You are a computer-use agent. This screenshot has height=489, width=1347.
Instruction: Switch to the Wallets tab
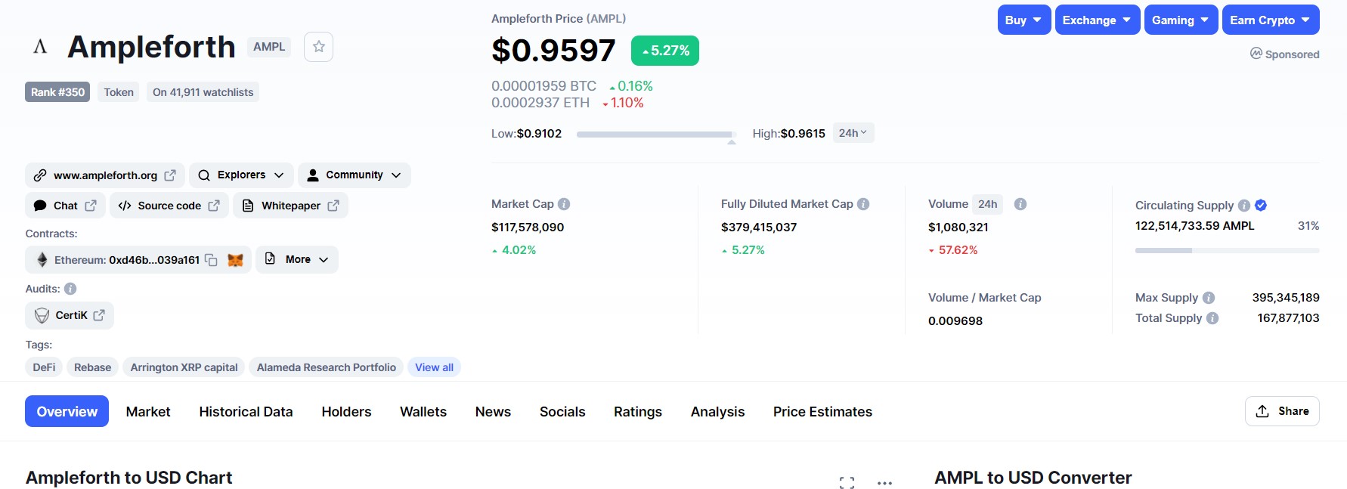coord(423,412)
